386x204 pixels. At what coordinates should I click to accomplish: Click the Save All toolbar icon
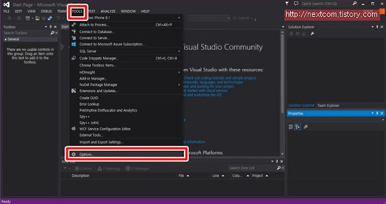tap(50, 18)
